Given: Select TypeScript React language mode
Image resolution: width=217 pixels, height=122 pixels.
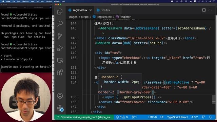Looking at the screenshot, I should point(177,117).
